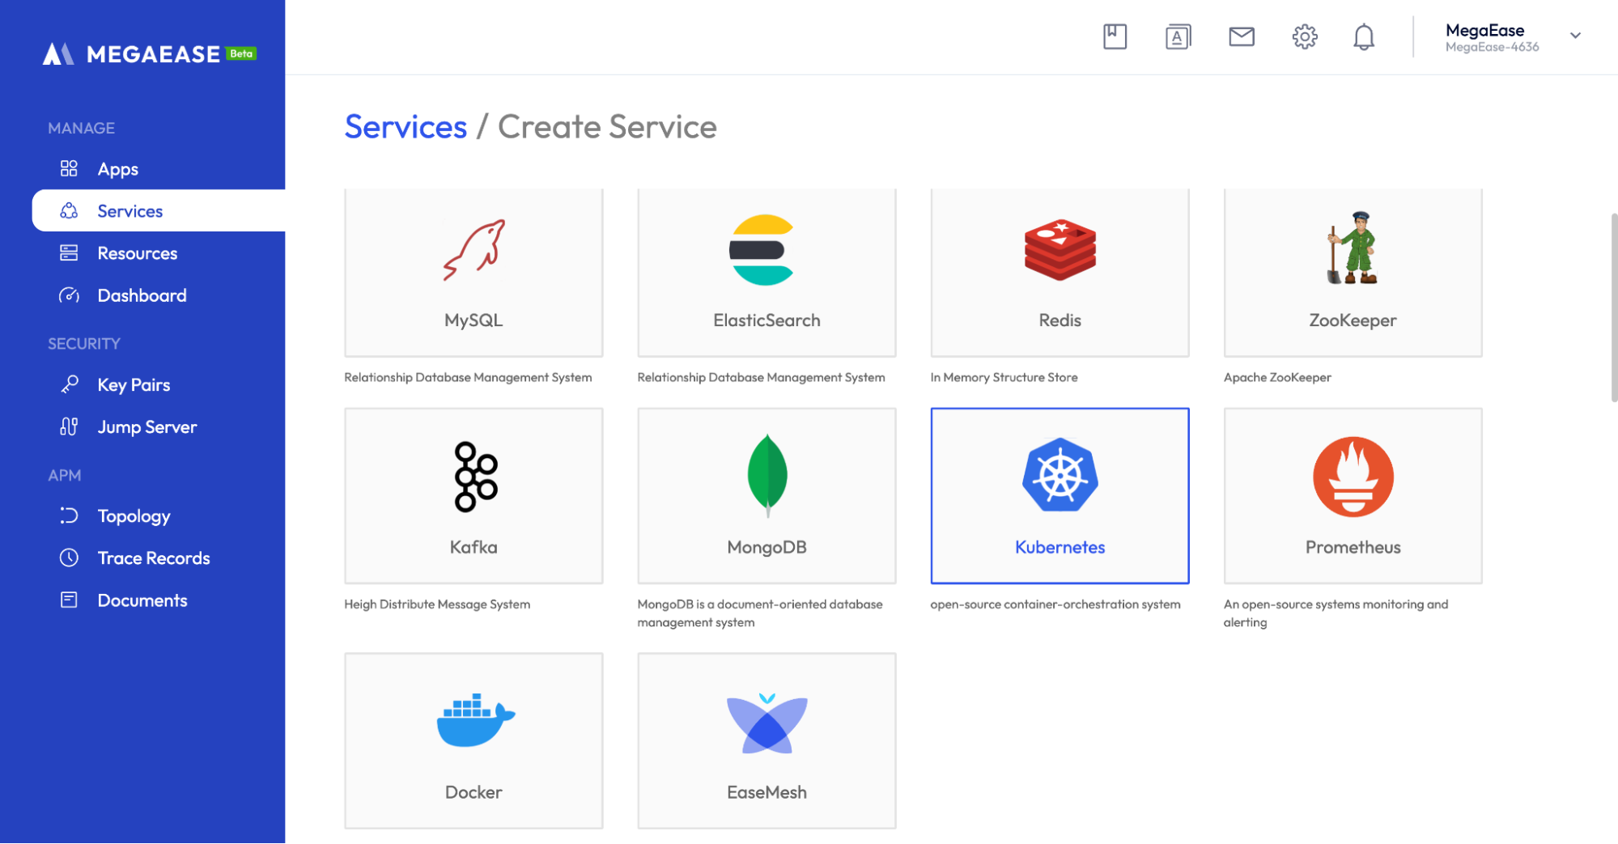This screenshot has width=1618, height=844.
Task: Select the MySQL service card icon
Action: (474, 251)
